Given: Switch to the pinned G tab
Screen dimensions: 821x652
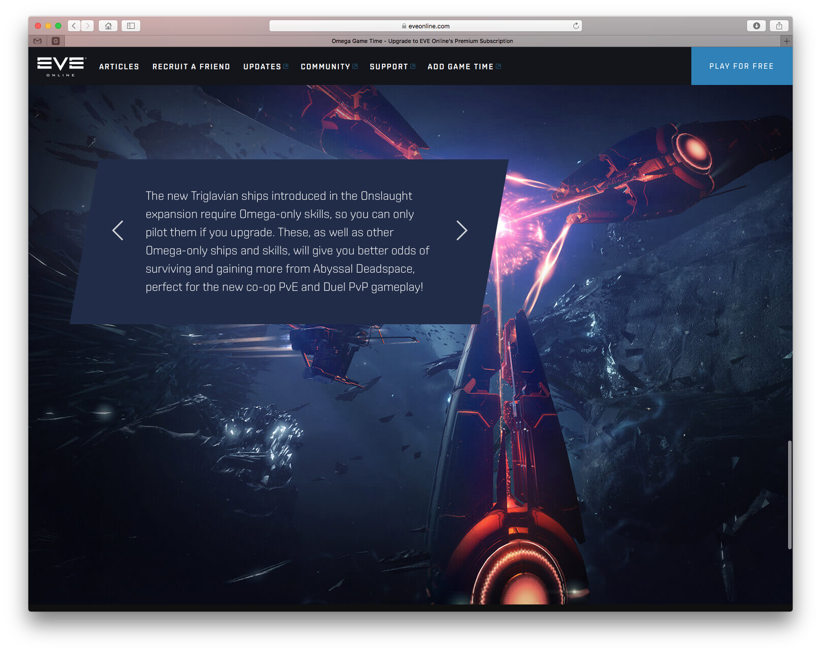Looking at the screenshot, I should [x=56, y=41].
